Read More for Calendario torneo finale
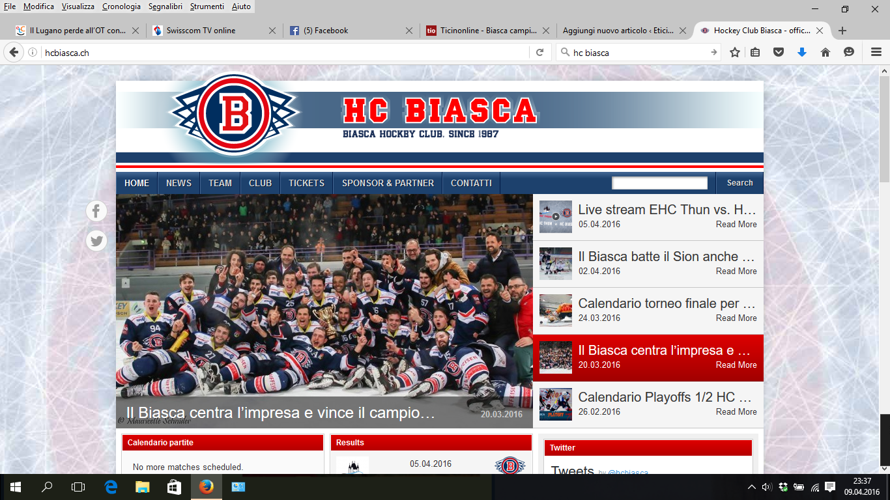Image resolution: width=890 pixels, height=500 pixels. (736, 318)
